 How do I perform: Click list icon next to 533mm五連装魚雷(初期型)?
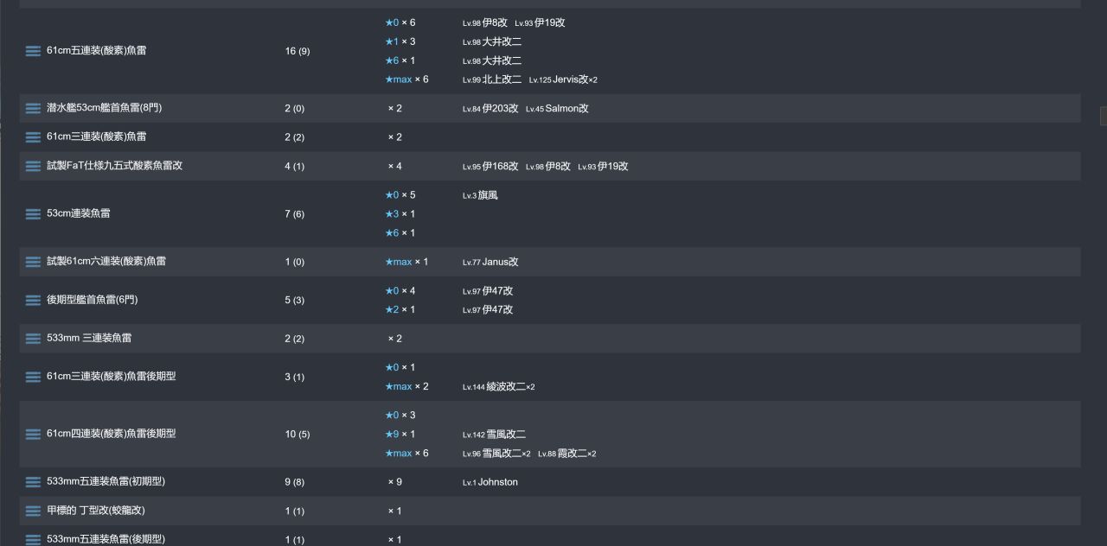click(33, 482)
